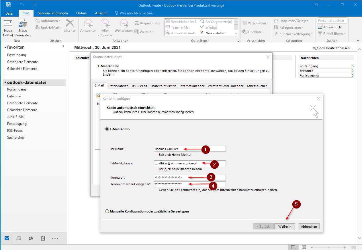Click the Weiter > button
This screenshot has height=250, width=362.
click(x=284, y=227)
